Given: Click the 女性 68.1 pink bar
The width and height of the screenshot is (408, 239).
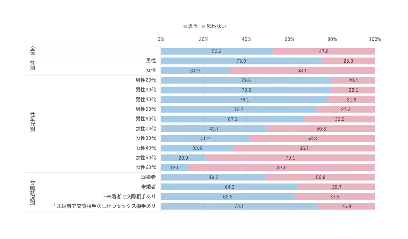Looking at the screenshot, I should tap(302, 71).
